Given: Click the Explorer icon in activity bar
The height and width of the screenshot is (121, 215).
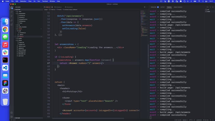Looking at the screenshot, I should 12,8.
